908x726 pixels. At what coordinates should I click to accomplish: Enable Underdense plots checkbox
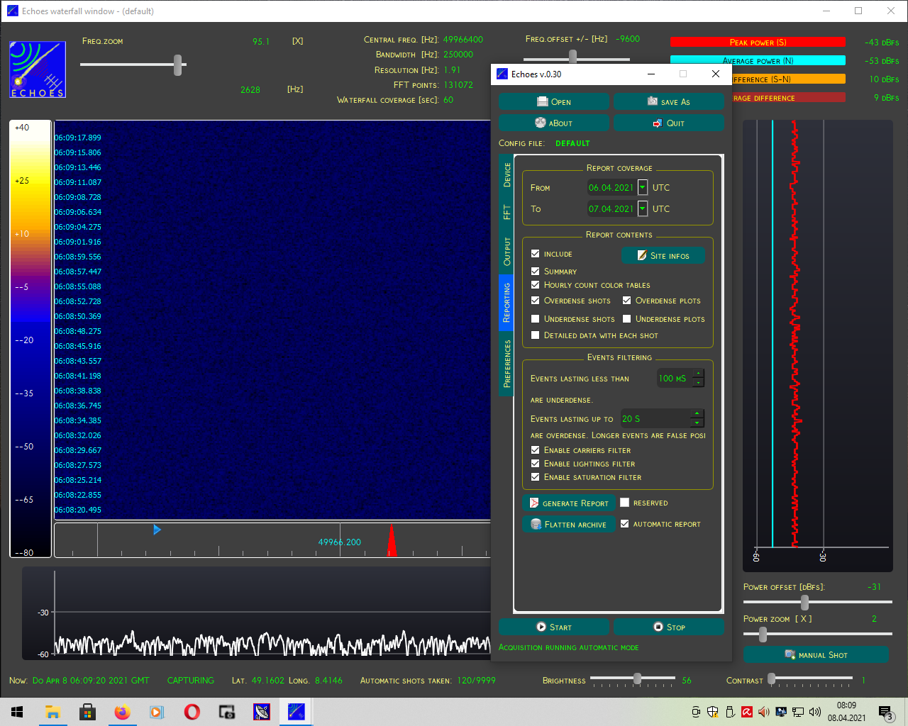click(x=627, y=318)
